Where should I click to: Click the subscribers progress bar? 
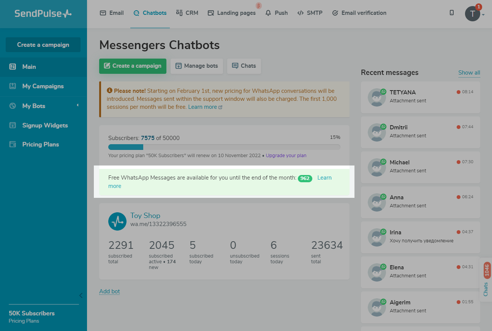(224, 147)
